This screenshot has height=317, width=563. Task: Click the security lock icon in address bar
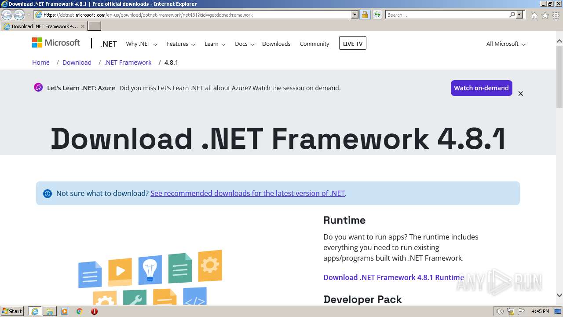[x=365, y=15]
